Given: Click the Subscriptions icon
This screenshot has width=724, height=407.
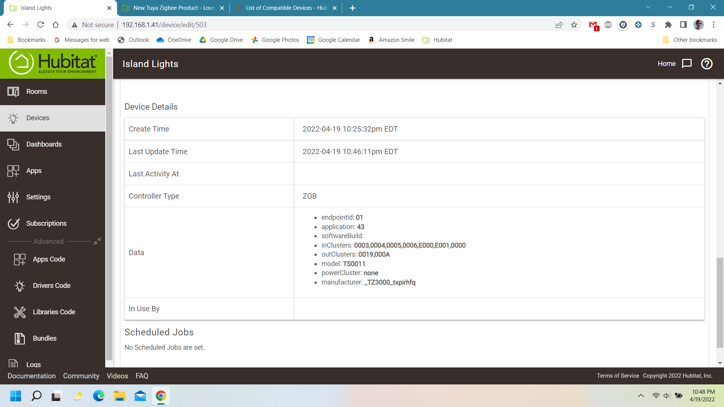Looking at the screenshot, I should tap(14, 223).
